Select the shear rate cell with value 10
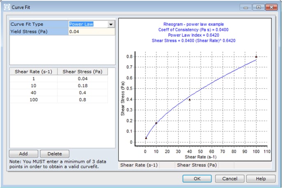The image size is (283, 188). [33, 86]
